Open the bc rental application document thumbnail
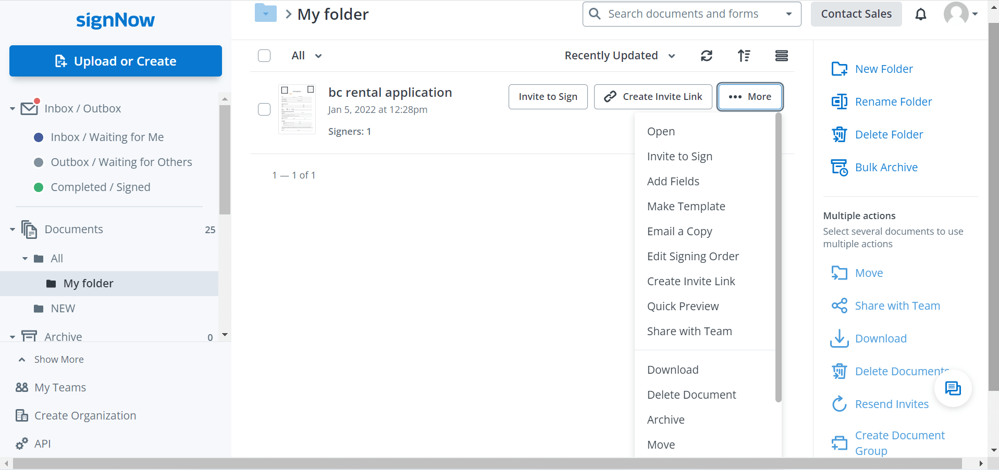 click(297, 109)
